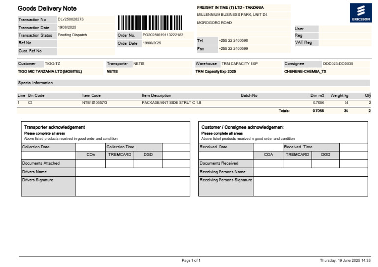Click bold total weight 34 in Totals row
The width and height of the screenshot is (378, 267).
[346, 111]
